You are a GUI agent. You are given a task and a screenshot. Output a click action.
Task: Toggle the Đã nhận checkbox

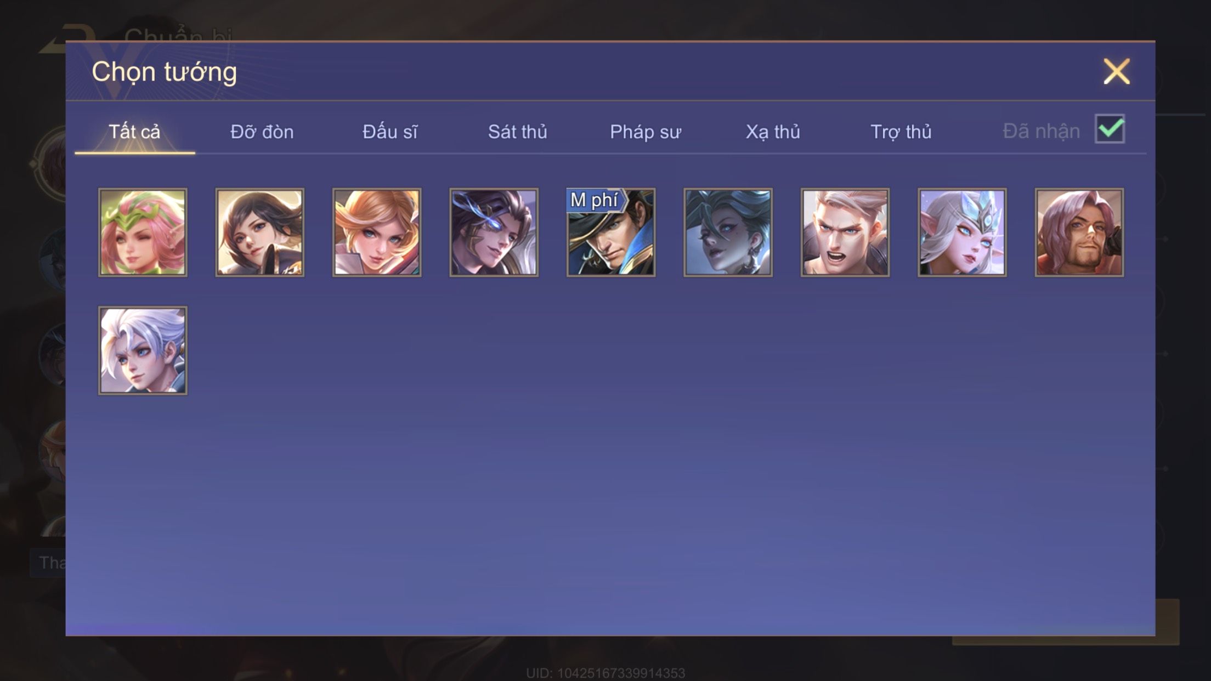(1110, 129)
